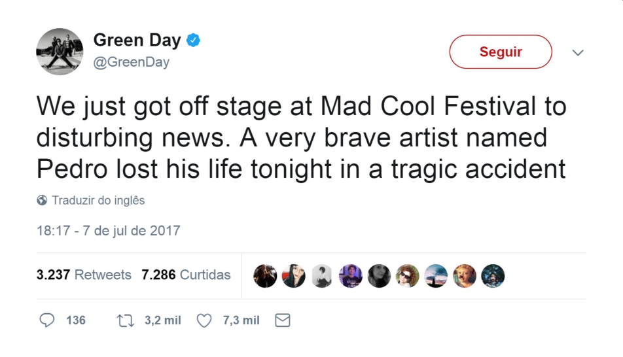
Task: Click the retweet arrows icon
Action: (x=124, y=320)
